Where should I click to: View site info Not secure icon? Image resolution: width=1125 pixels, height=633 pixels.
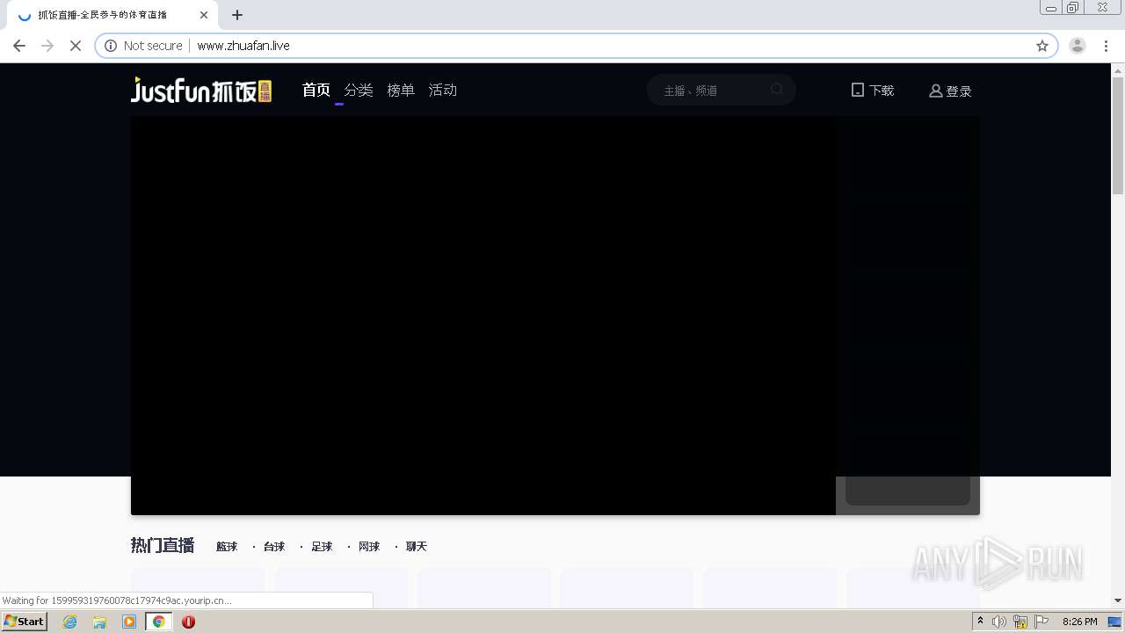[x=111, y=46]
